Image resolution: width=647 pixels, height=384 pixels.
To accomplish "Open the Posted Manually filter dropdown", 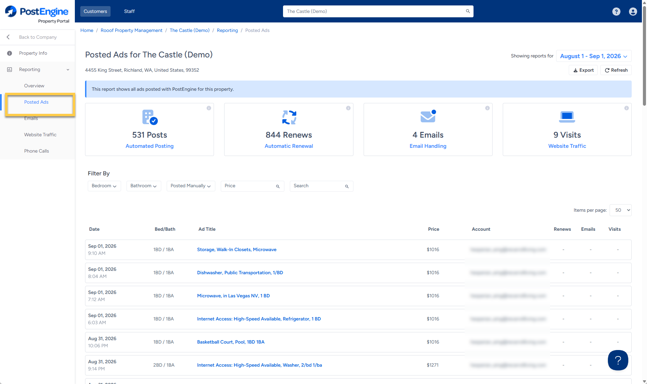I will click(x=190, y=186).
